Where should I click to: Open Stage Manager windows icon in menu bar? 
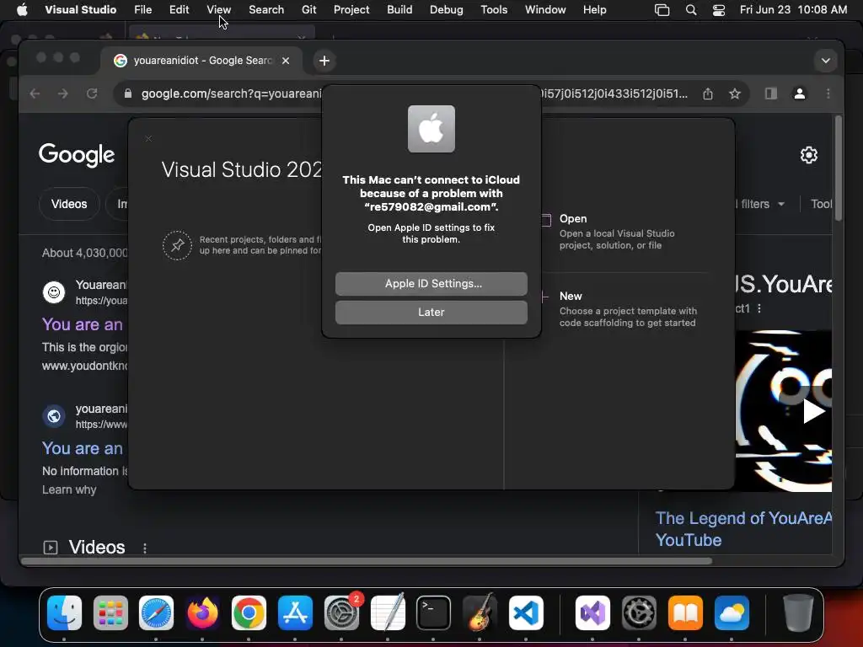coord(662,9)
